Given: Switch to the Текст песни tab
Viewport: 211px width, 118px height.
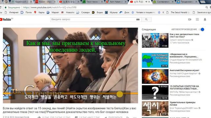Looking at the screenshot, I should coord(93,2).
